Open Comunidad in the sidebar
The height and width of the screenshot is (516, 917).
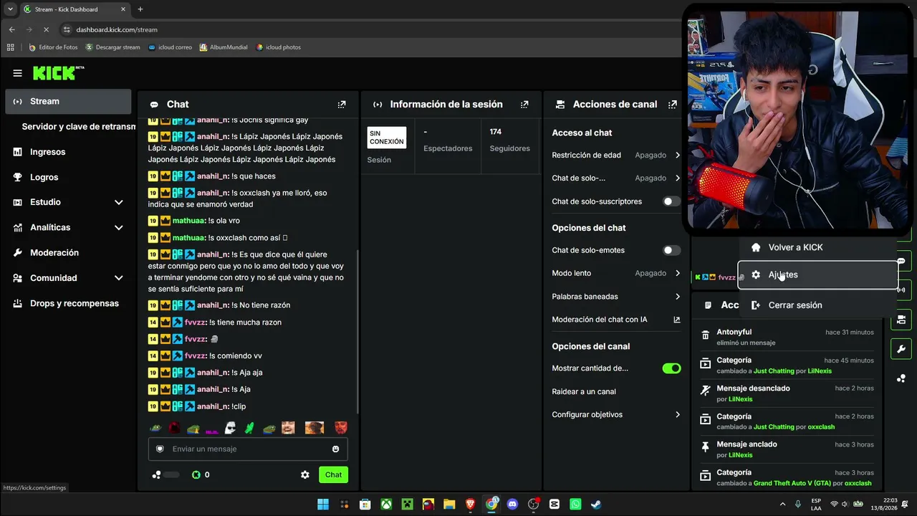coord(69,278)
